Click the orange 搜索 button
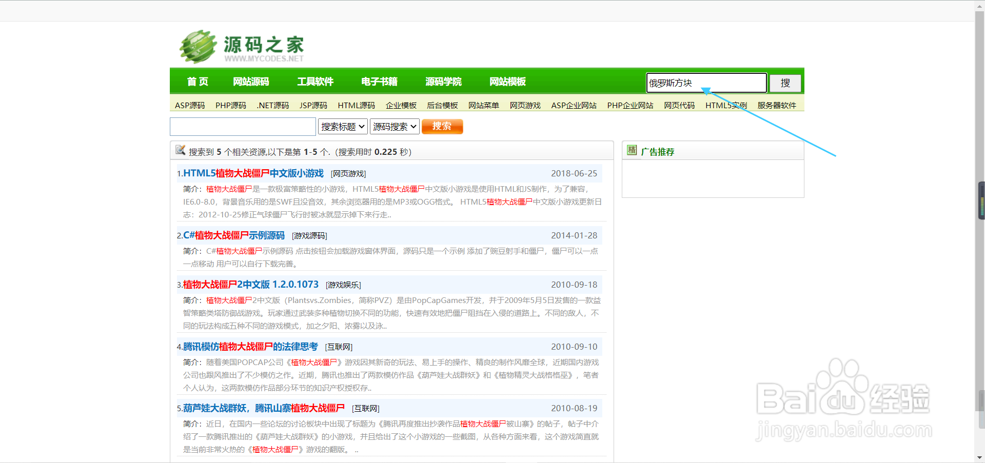 click(442, 126)
